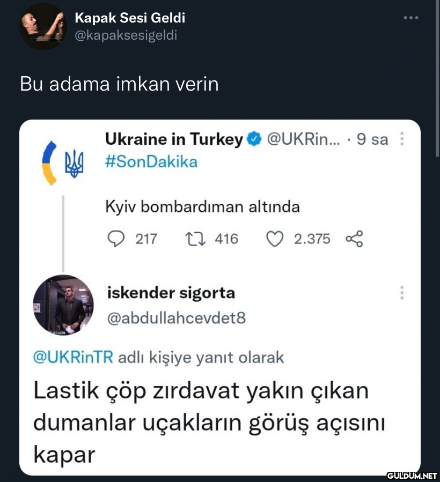The height and width of the screenshot is (482, 440).
Task: Open the iskender sigorta reply options menu
Action: click(x=402, y=293)
